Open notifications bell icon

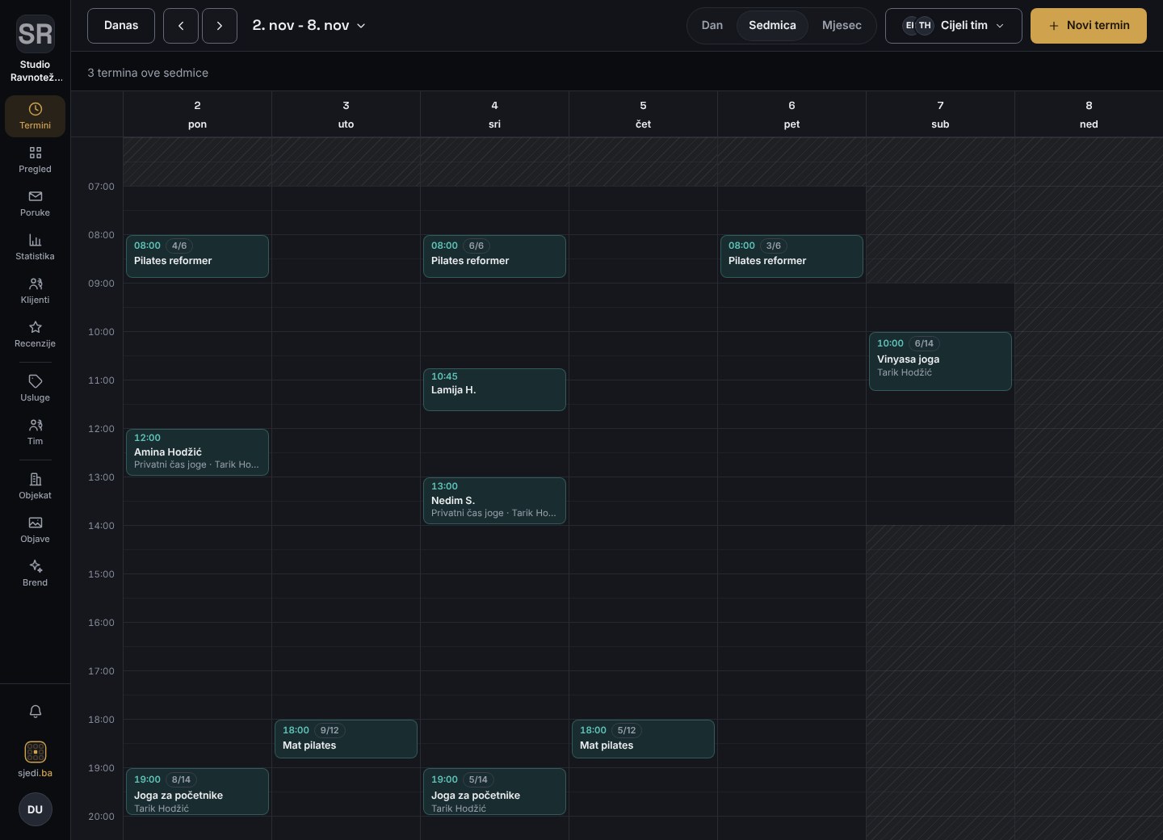tap(36, 712)
